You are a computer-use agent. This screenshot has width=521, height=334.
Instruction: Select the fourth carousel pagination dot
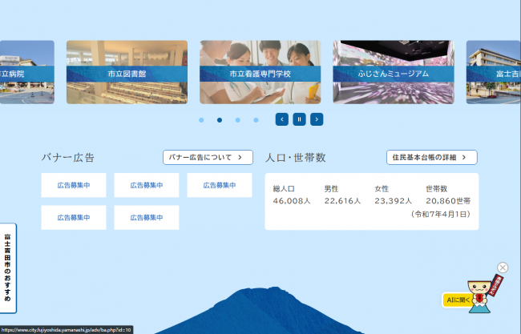[x=256, y=120]
